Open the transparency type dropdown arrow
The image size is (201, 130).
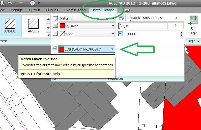pos(127,18)
